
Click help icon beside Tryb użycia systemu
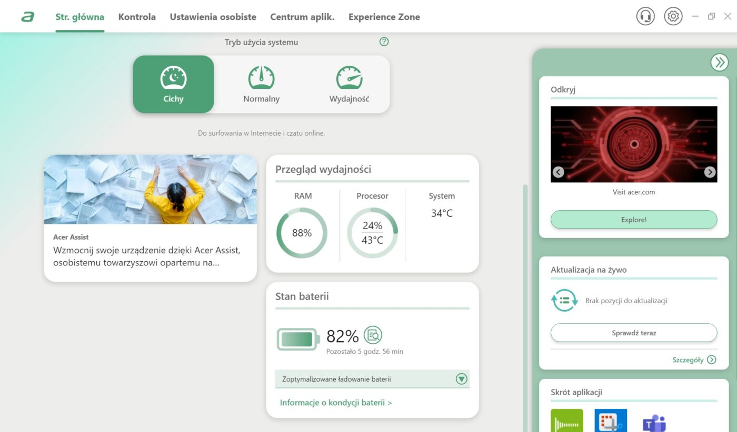(x=384, y=42)
